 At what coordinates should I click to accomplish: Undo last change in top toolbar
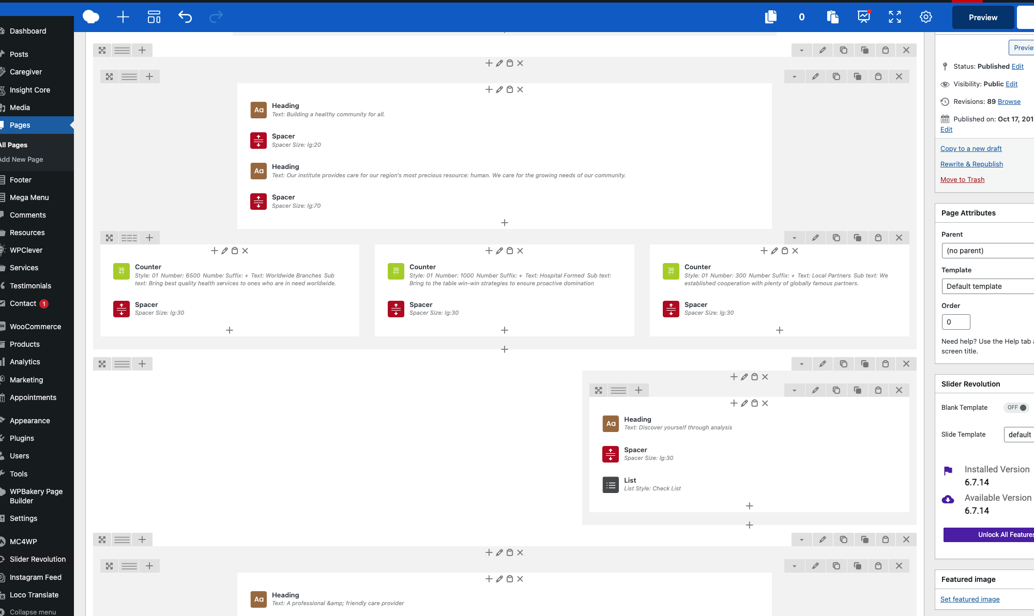coord(185,17)
